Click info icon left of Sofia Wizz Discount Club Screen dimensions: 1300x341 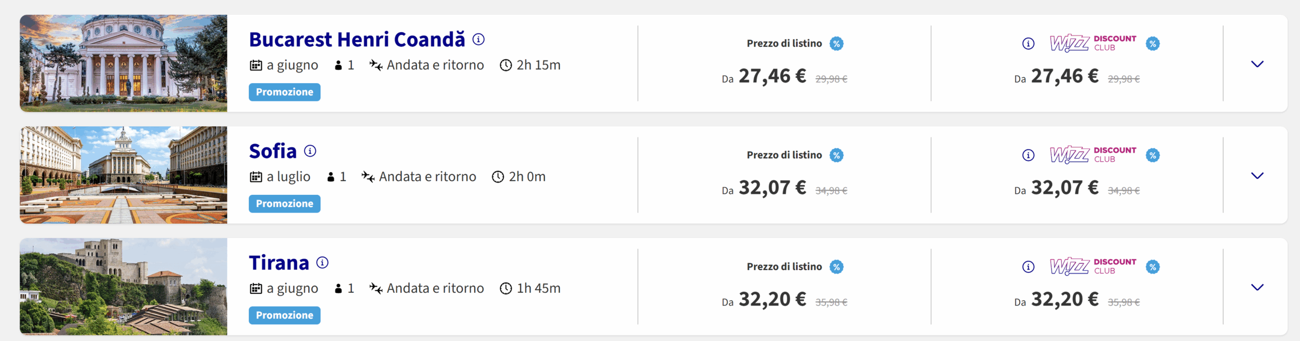pyautogui.click(x=1028, y=155)
